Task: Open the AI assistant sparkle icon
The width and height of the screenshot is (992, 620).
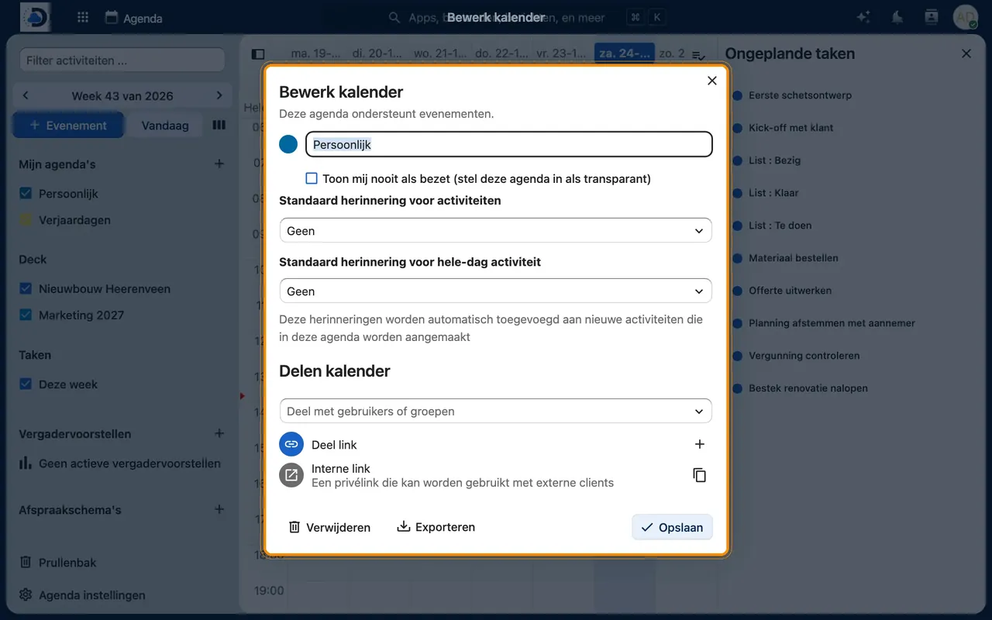Action: [x=863, y=17]
